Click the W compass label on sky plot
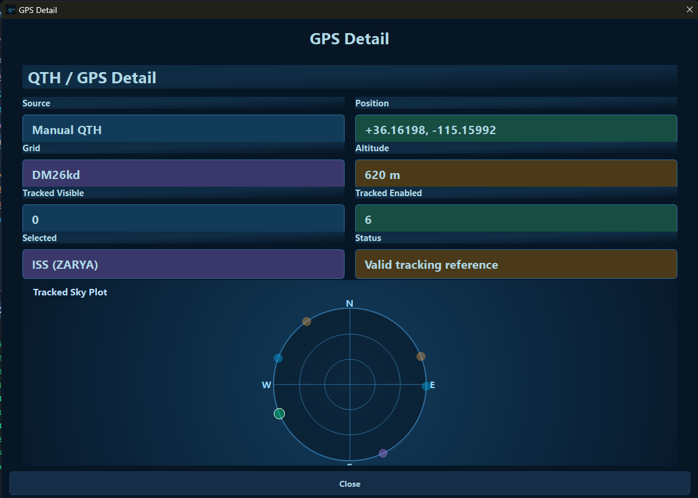 coord(266,385)
